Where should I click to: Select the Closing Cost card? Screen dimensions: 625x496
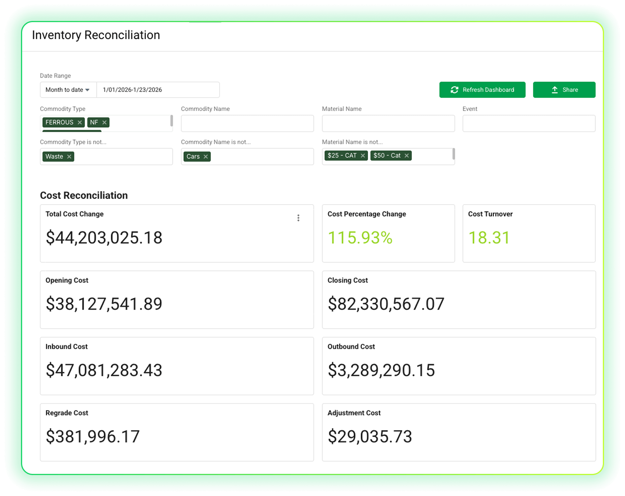click(459, 300)
